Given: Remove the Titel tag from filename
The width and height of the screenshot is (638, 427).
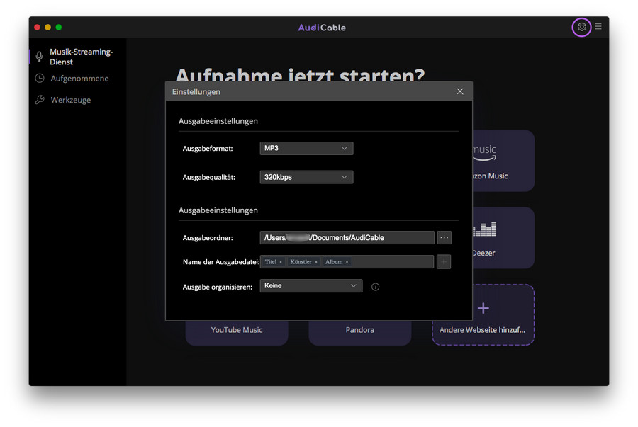Looking at the screenshot, I should (x=281, y=262).
